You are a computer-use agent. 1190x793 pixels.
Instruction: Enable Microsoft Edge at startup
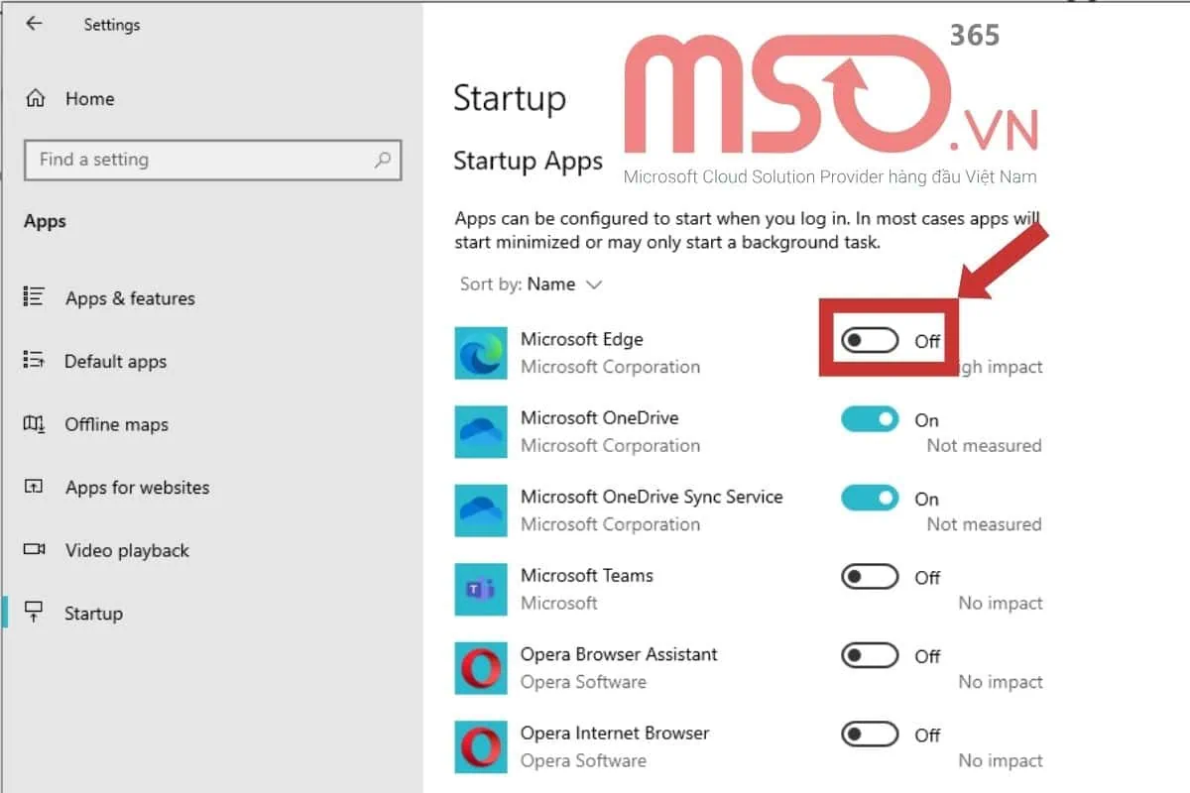[868, 340]
